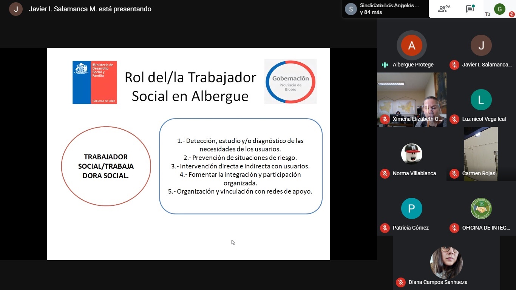Click muted microphone icon beside Javier I. Salamanca
This screenshot has width=516, height=290.
[454, 65]
